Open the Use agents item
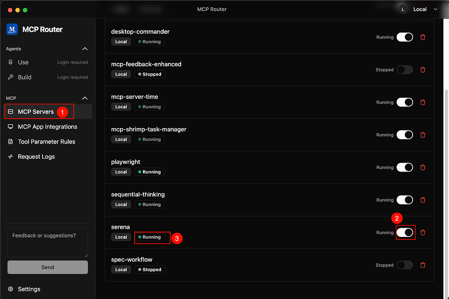Viewport: 449px width, 299px height. [48, 62]
